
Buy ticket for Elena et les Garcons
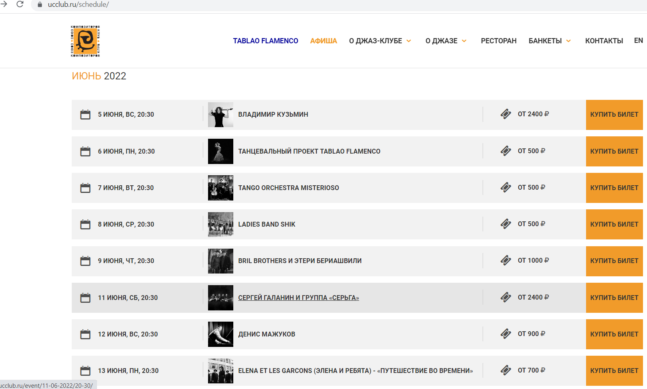coord(614,371)
